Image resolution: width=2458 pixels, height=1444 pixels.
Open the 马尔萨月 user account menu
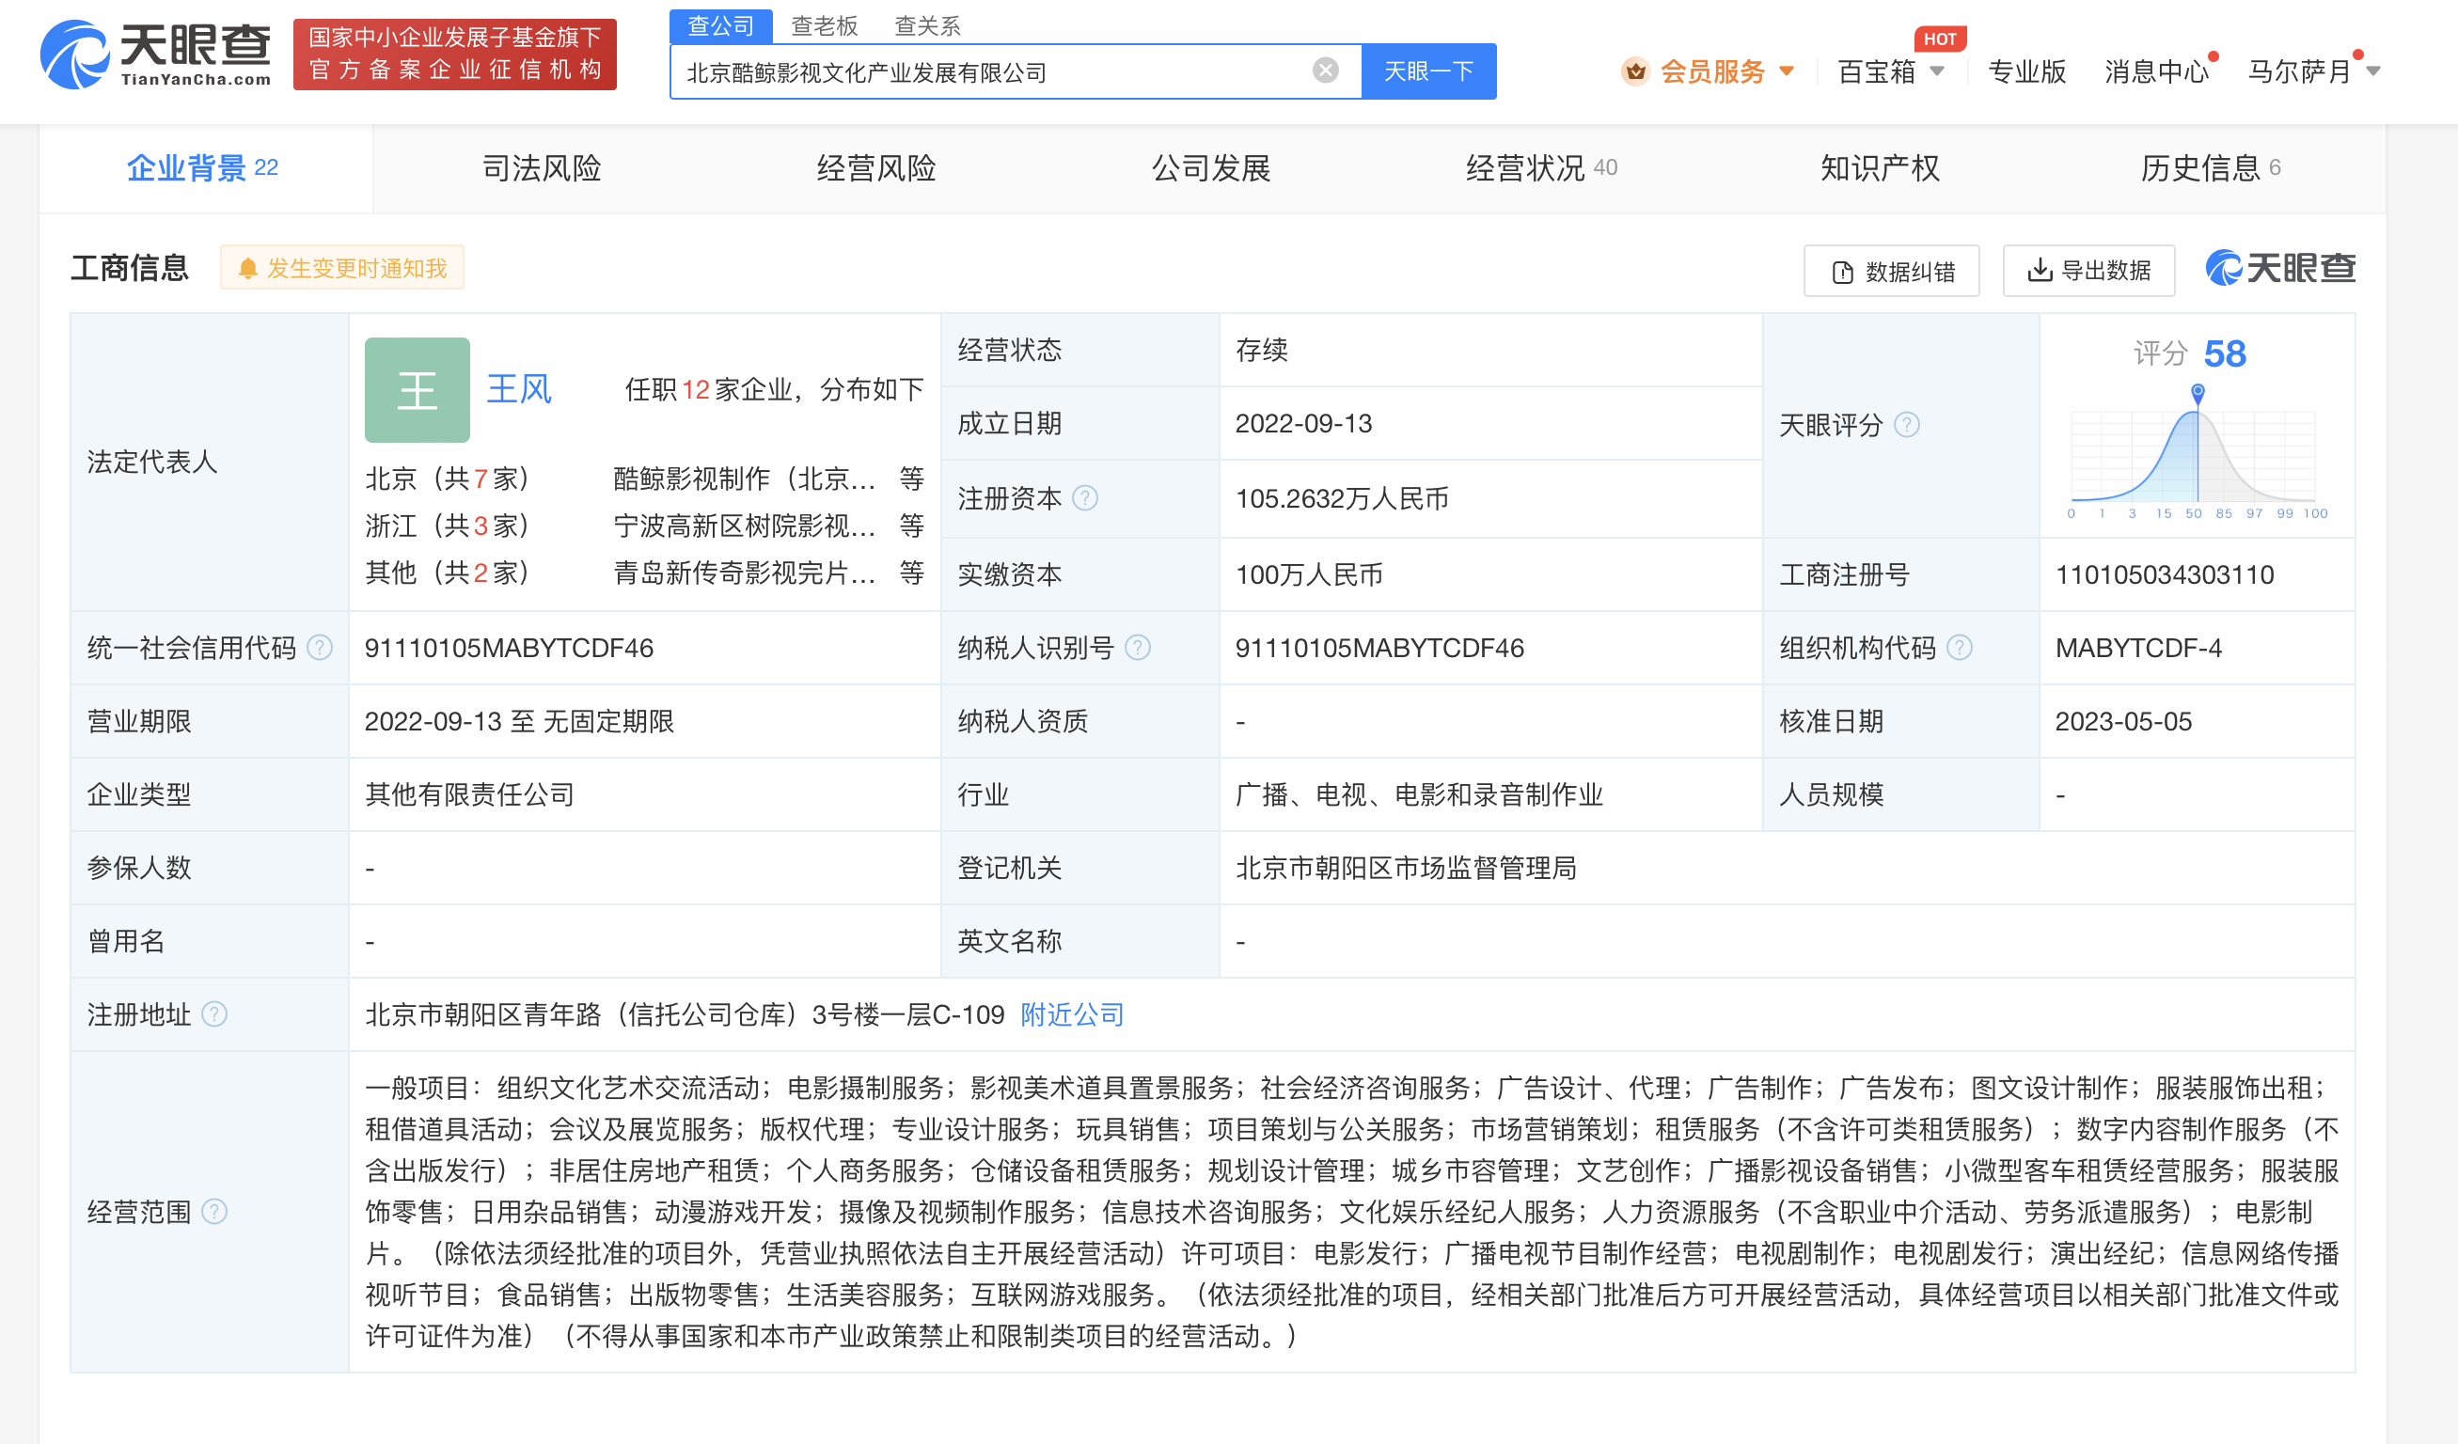coord(2313,71)
